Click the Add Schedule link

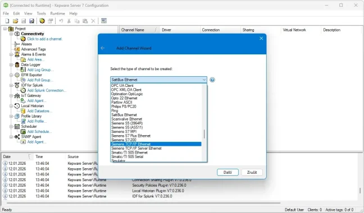39,132
